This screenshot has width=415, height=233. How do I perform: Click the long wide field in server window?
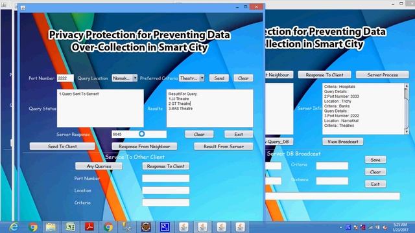coord(333,196)
